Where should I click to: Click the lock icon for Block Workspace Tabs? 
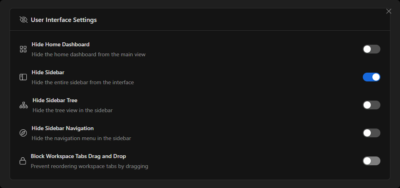pos(23,161)
